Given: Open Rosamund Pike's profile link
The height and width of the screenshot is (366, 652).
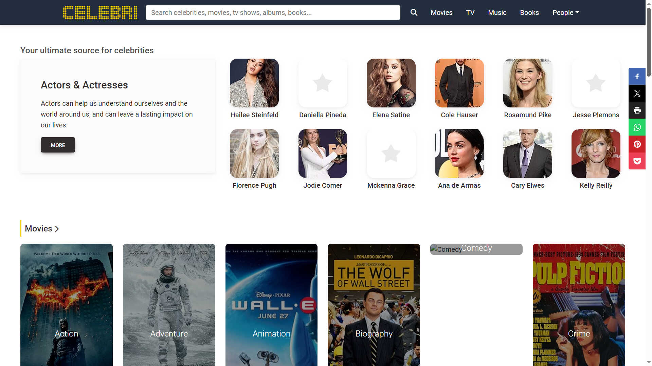Looking at the screenshot, I should click(527, 115).
